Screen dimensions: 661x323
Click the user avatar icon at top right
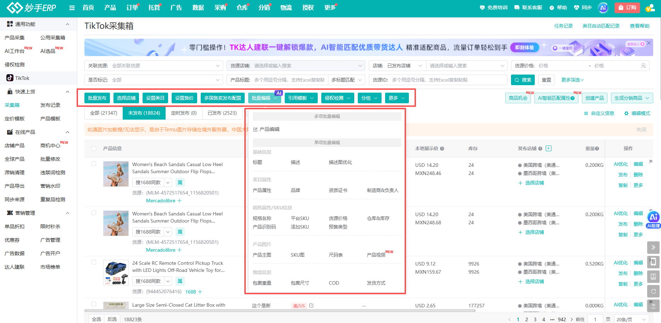[650, 8]
